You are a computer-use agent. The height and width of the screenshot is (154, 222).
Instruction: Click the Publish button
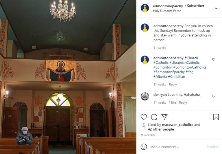[212, 147]
